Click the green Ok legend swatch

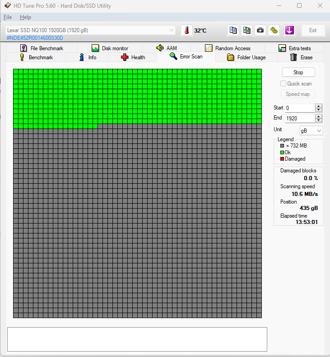click(282, 152)
